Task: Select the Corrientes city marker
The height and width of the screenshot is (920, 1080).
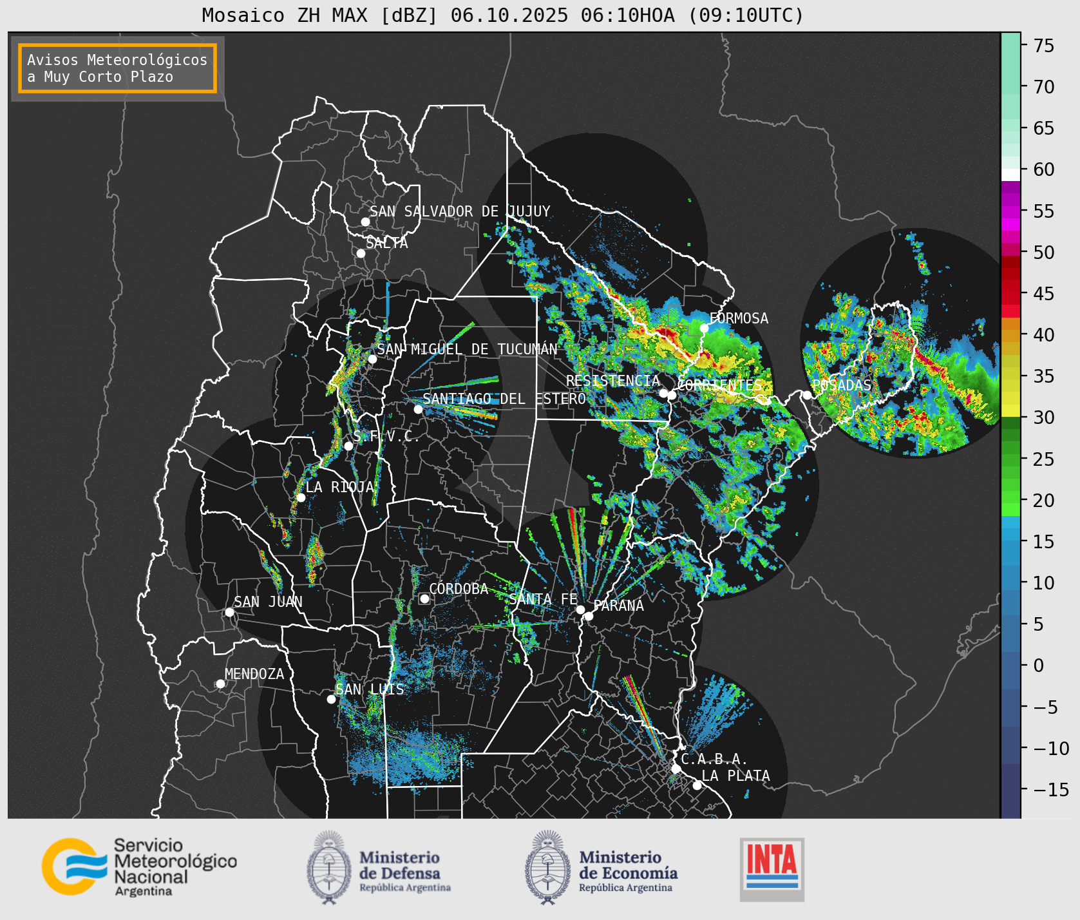Action: 672,395
